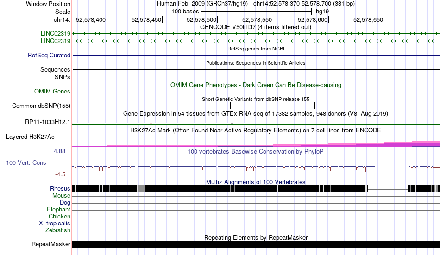Open 100 vertebrates Basewise Conservation by PhyloP title
This screenshot has width=440, height=255.
coord(255,151)
